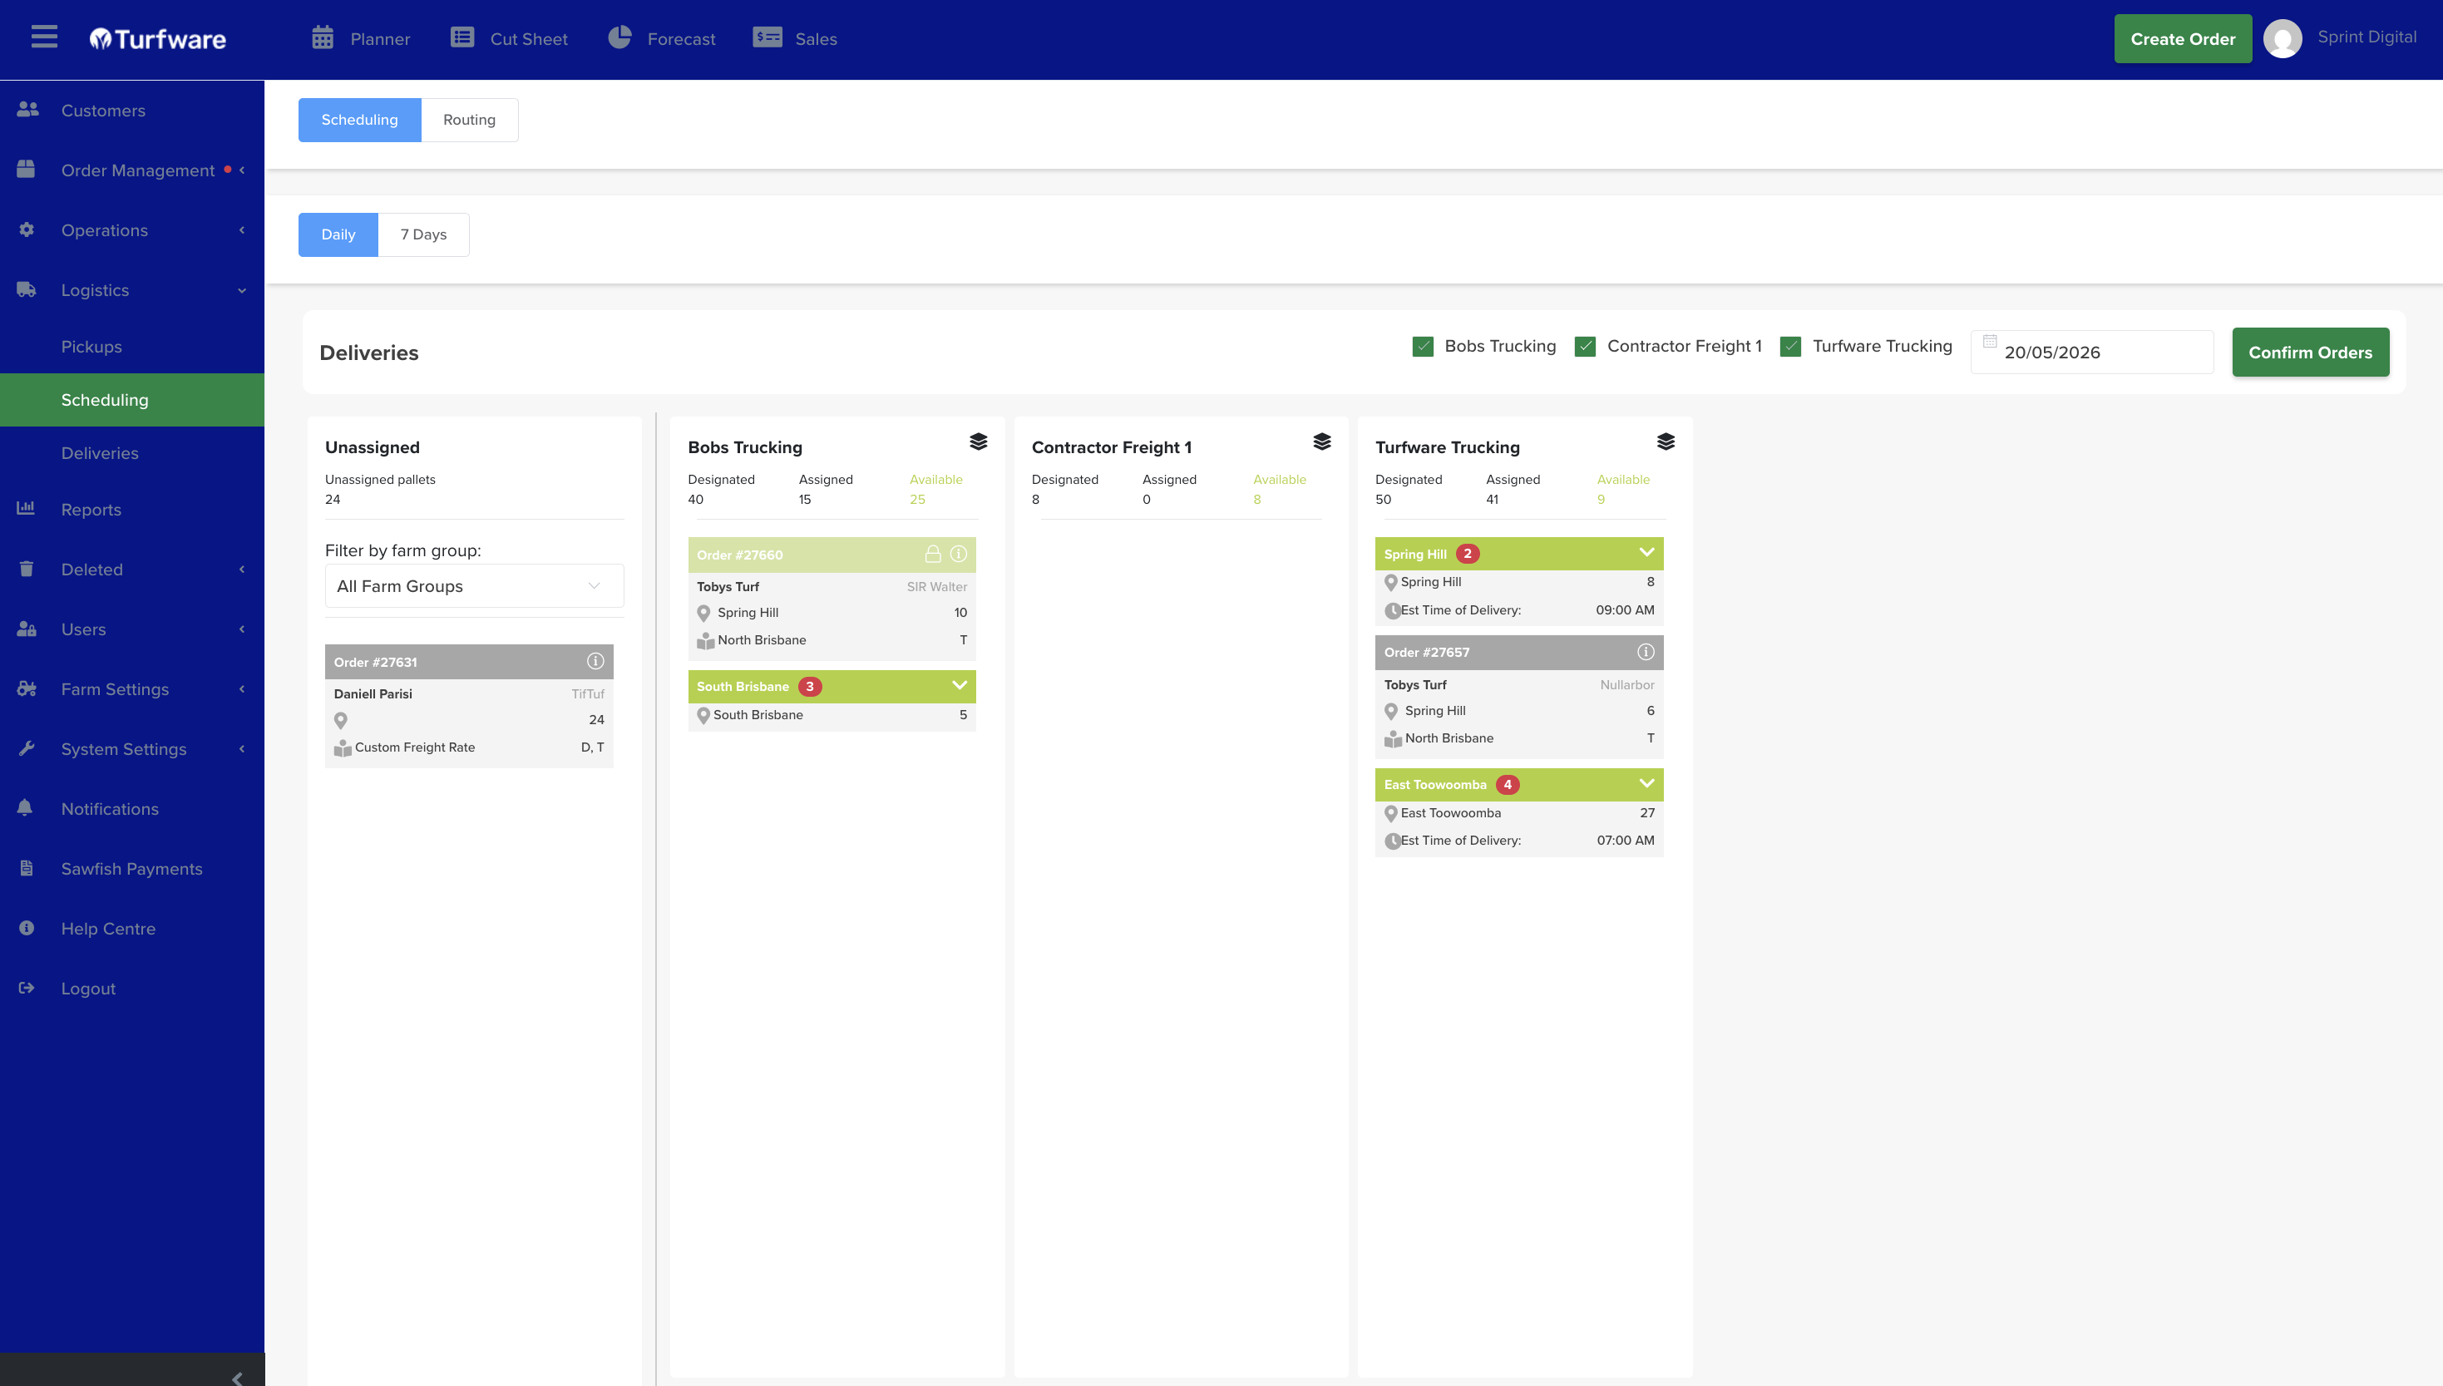Expand Order Management submenu arrow
The width and height of the screenshot is (2443, 1386).
(242, 170)
